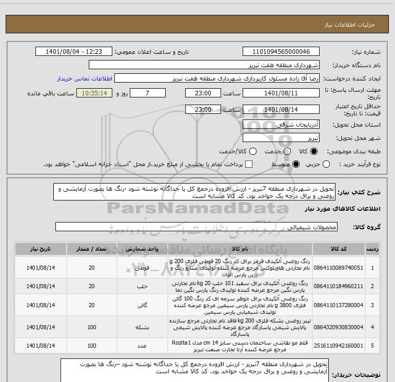The image size is (395, 382).
Task: Click the کد کالا column header
Action: point(339,249)
